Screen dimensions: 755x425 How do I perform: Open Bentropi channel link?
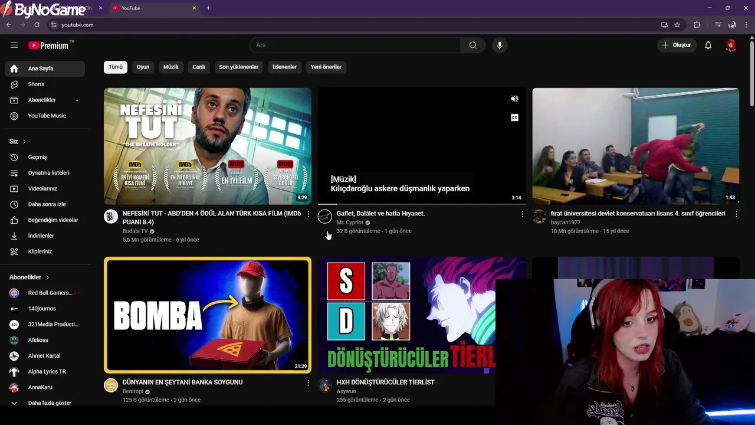(133, 391)
